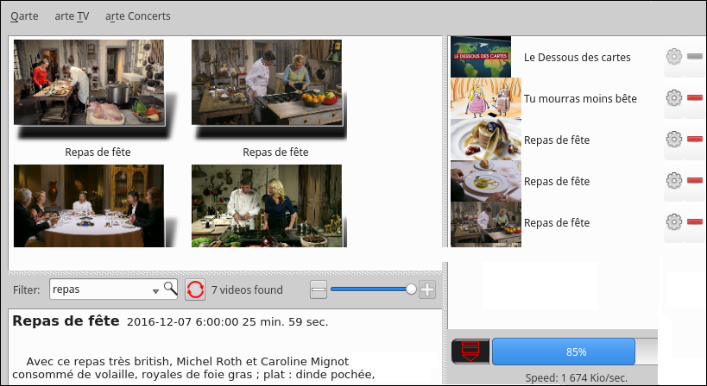Increase thumbnail size with plus button
The height and width of the screenshot is (386, 707).
coord(426,289)
